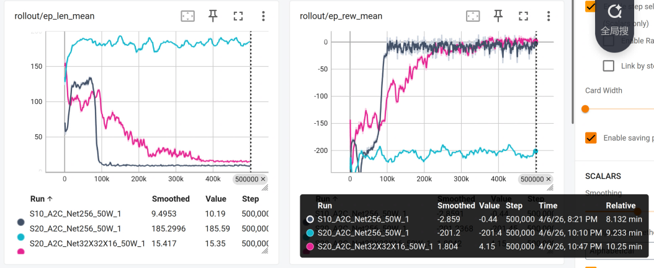Image resolution: width=654 pixels, height=268 pixels.
Task: Toggle the Link by step checkbox
Action: 609,66
